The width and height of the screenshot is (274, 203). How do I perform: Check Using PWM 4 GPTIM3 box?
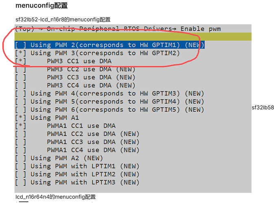coord(21,94)
